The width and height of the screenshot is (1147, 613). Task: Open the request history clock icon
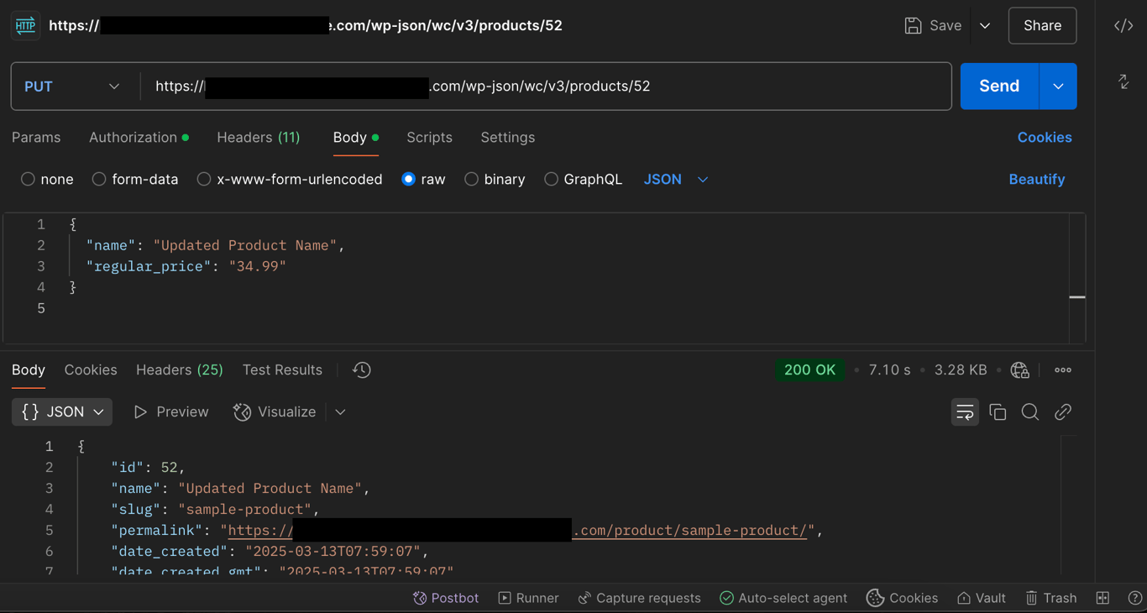(360, 369)
